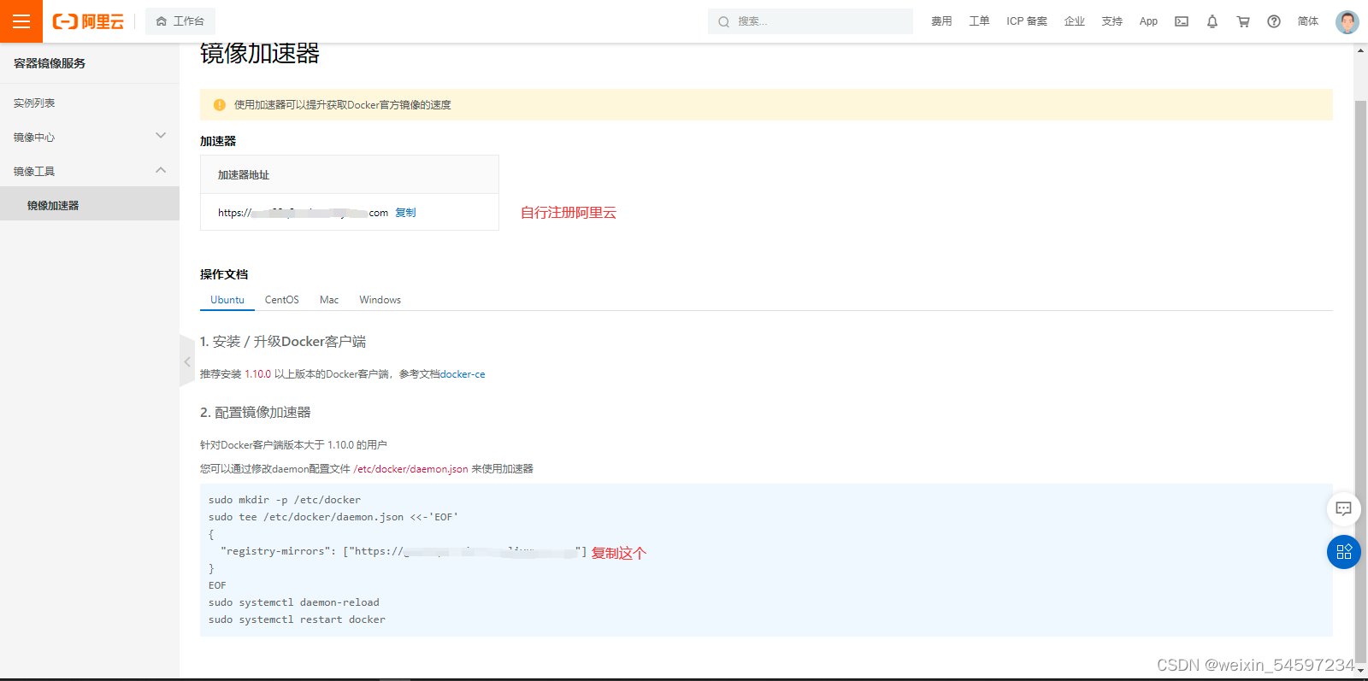Click the orange info icon in the notice
1368x681 pixels.
[x=219, y=105]
